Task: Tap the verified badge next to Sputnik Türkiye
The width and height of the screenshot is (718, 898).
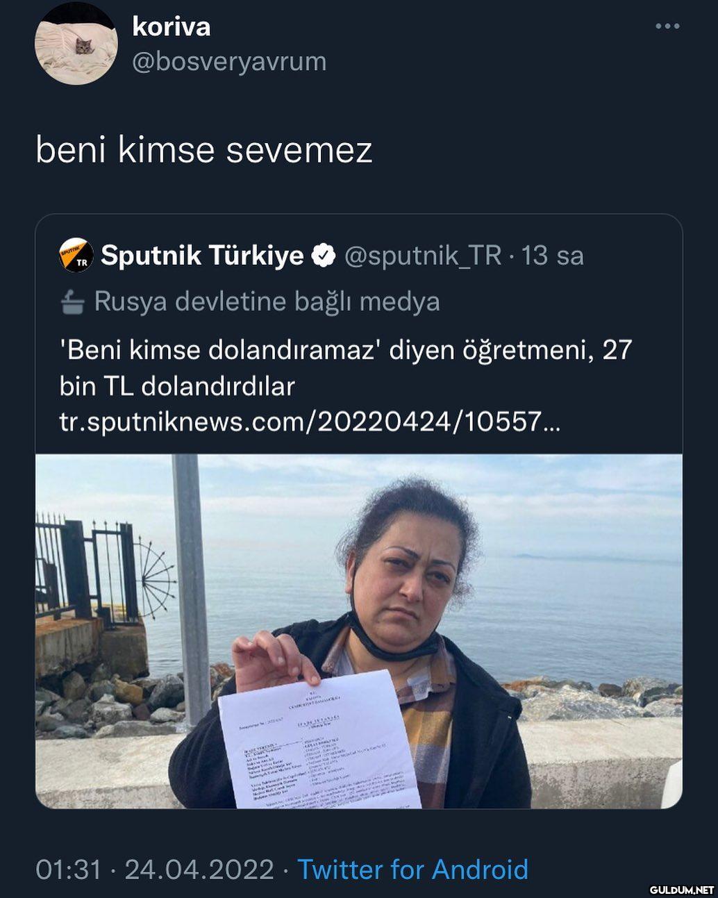Action: [322, 256]
